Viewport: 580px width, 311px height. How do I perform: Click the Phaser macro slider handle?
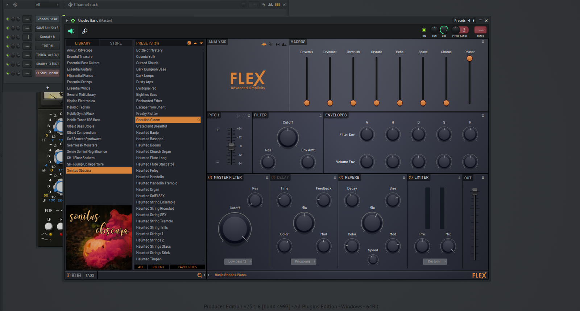coord(469,58)
